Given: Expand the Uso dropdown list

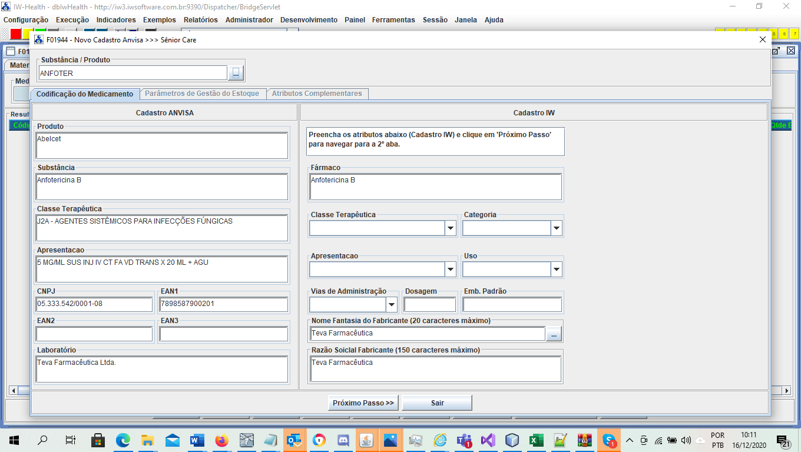Looking at the screenshot, I should point(556,270).
